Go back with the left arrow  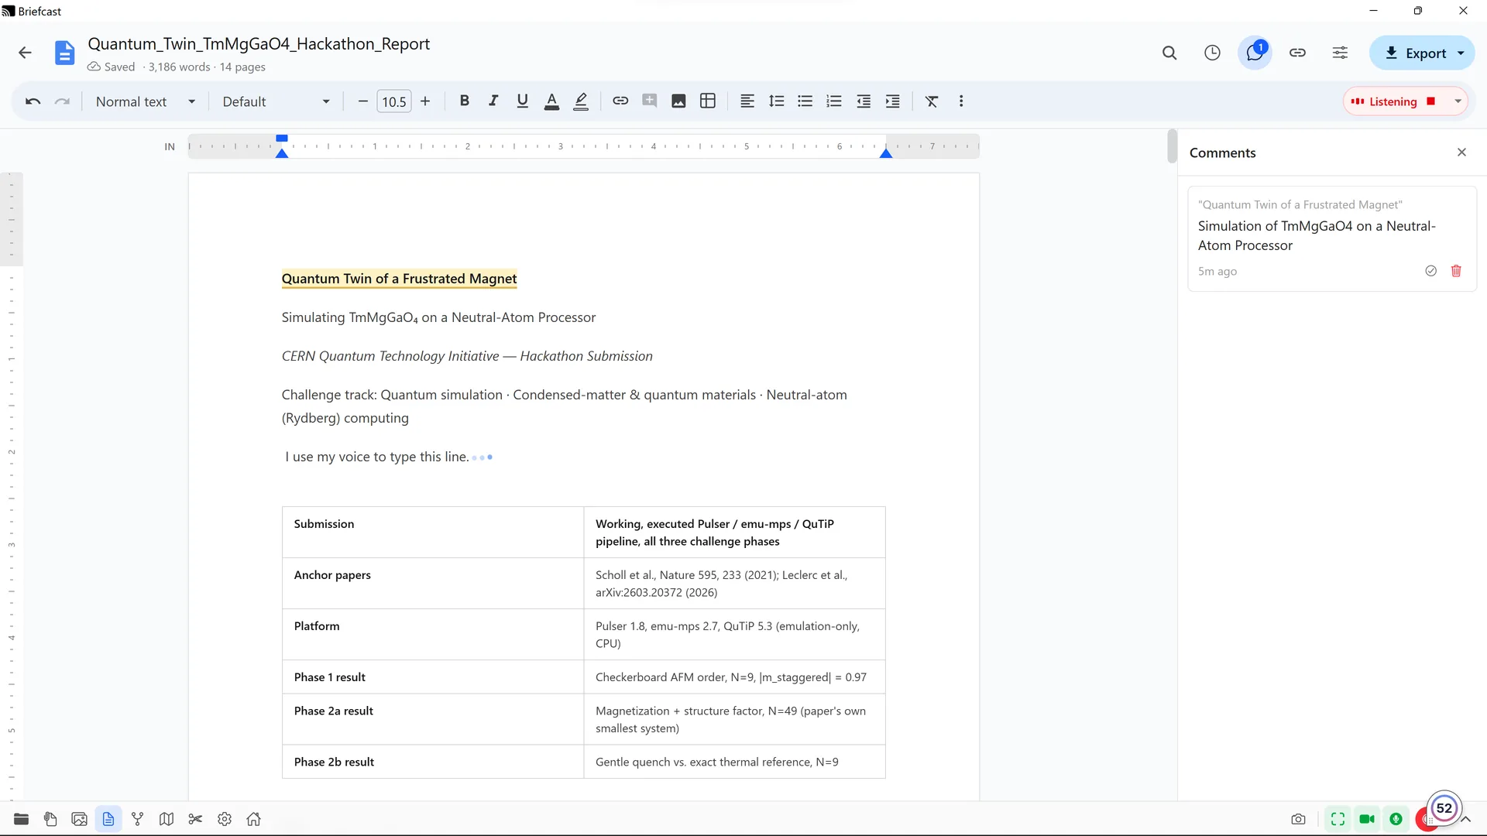pyautogui.click(x=25, y=53)
